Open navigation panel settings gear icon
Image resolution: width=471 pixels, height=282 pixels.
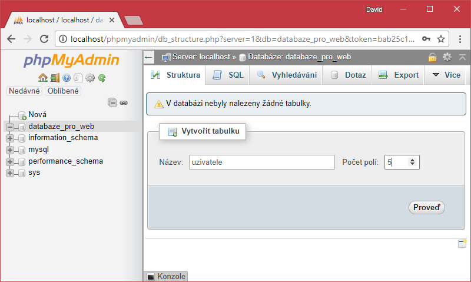coord(90,78)
